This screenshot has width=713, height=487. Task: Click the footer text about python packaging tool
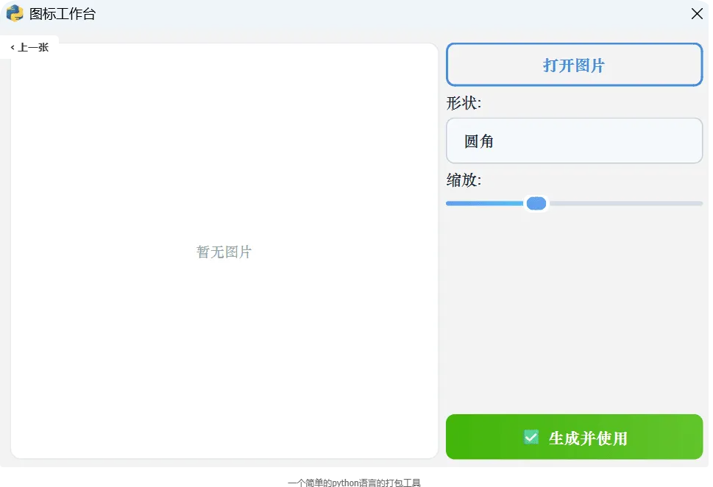point(355,482)
